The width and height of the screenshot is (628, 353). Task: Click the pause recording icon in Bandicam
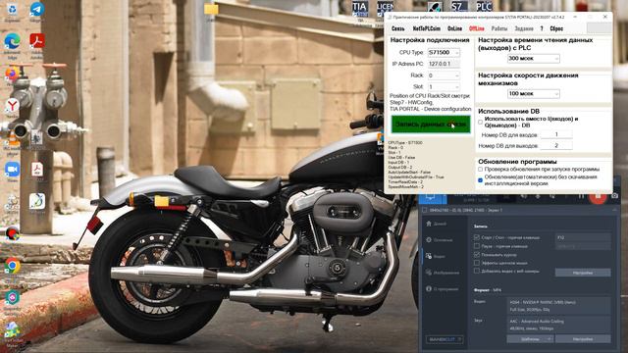581,196
